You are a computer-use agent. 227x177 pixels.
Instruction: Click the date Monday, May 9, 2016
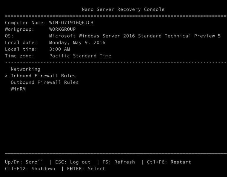[77, 42]
